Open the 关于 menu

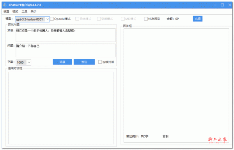click(34, 11)
